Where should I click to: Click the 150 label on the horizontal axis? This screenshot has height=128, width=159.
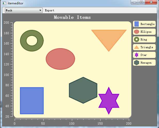coord(100,124)
